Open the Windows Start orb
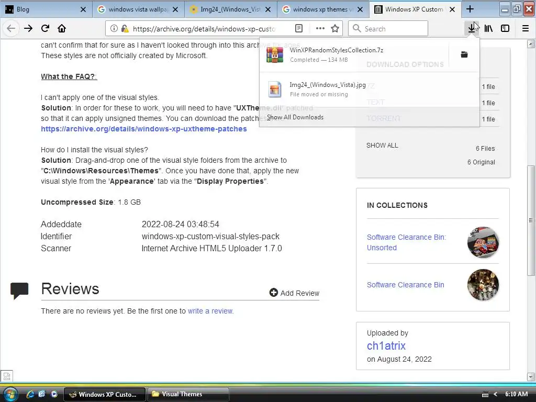The width and height of the screenshot is (536, 402). pyautogui.click(x=10, y=394)
